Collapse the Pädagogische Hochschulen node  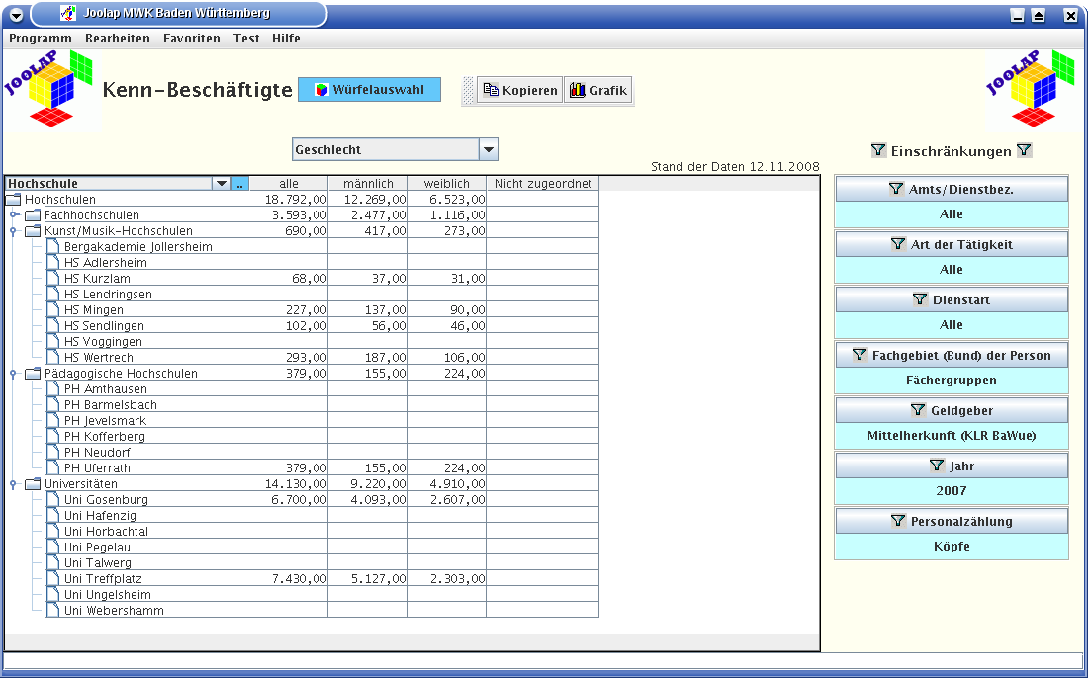tap(14, 374)
